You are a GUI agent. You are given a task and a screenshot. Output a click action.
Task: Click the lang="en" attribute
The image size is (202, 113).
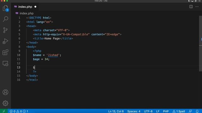click(44, 22)
